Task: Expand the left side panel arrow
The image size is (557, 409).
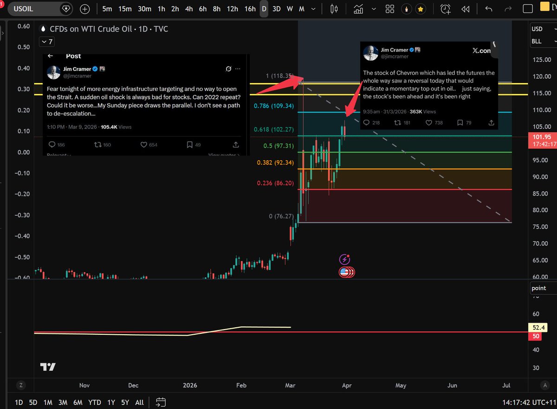Action: [2, 33]
